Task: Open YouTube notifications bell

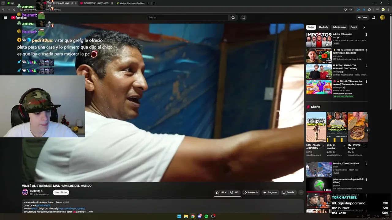Action: [374, 17]
